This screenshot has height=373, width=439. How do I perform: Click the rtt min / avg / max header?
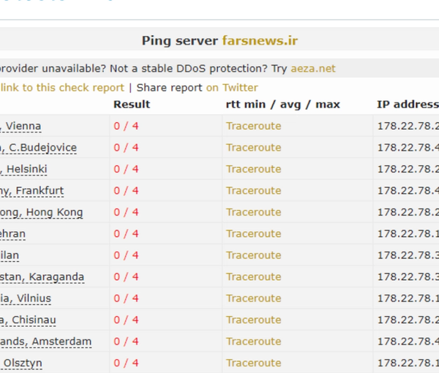coord(282,105)
